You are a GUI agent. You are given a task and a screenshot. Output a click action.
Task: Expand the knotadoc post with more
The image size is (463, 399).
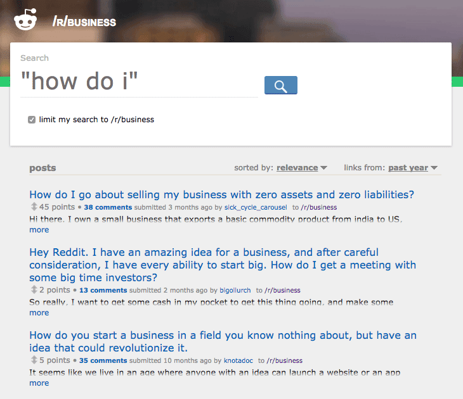[x=39, y=383]
